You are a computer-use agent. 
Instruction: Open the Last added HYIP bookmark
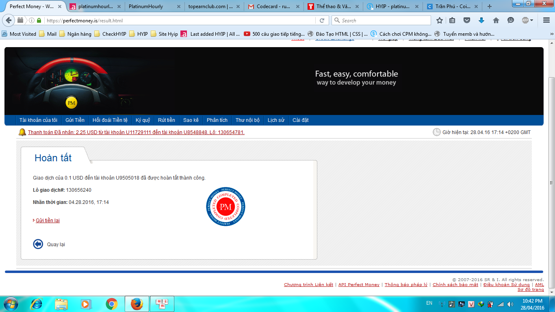(210, 34)
